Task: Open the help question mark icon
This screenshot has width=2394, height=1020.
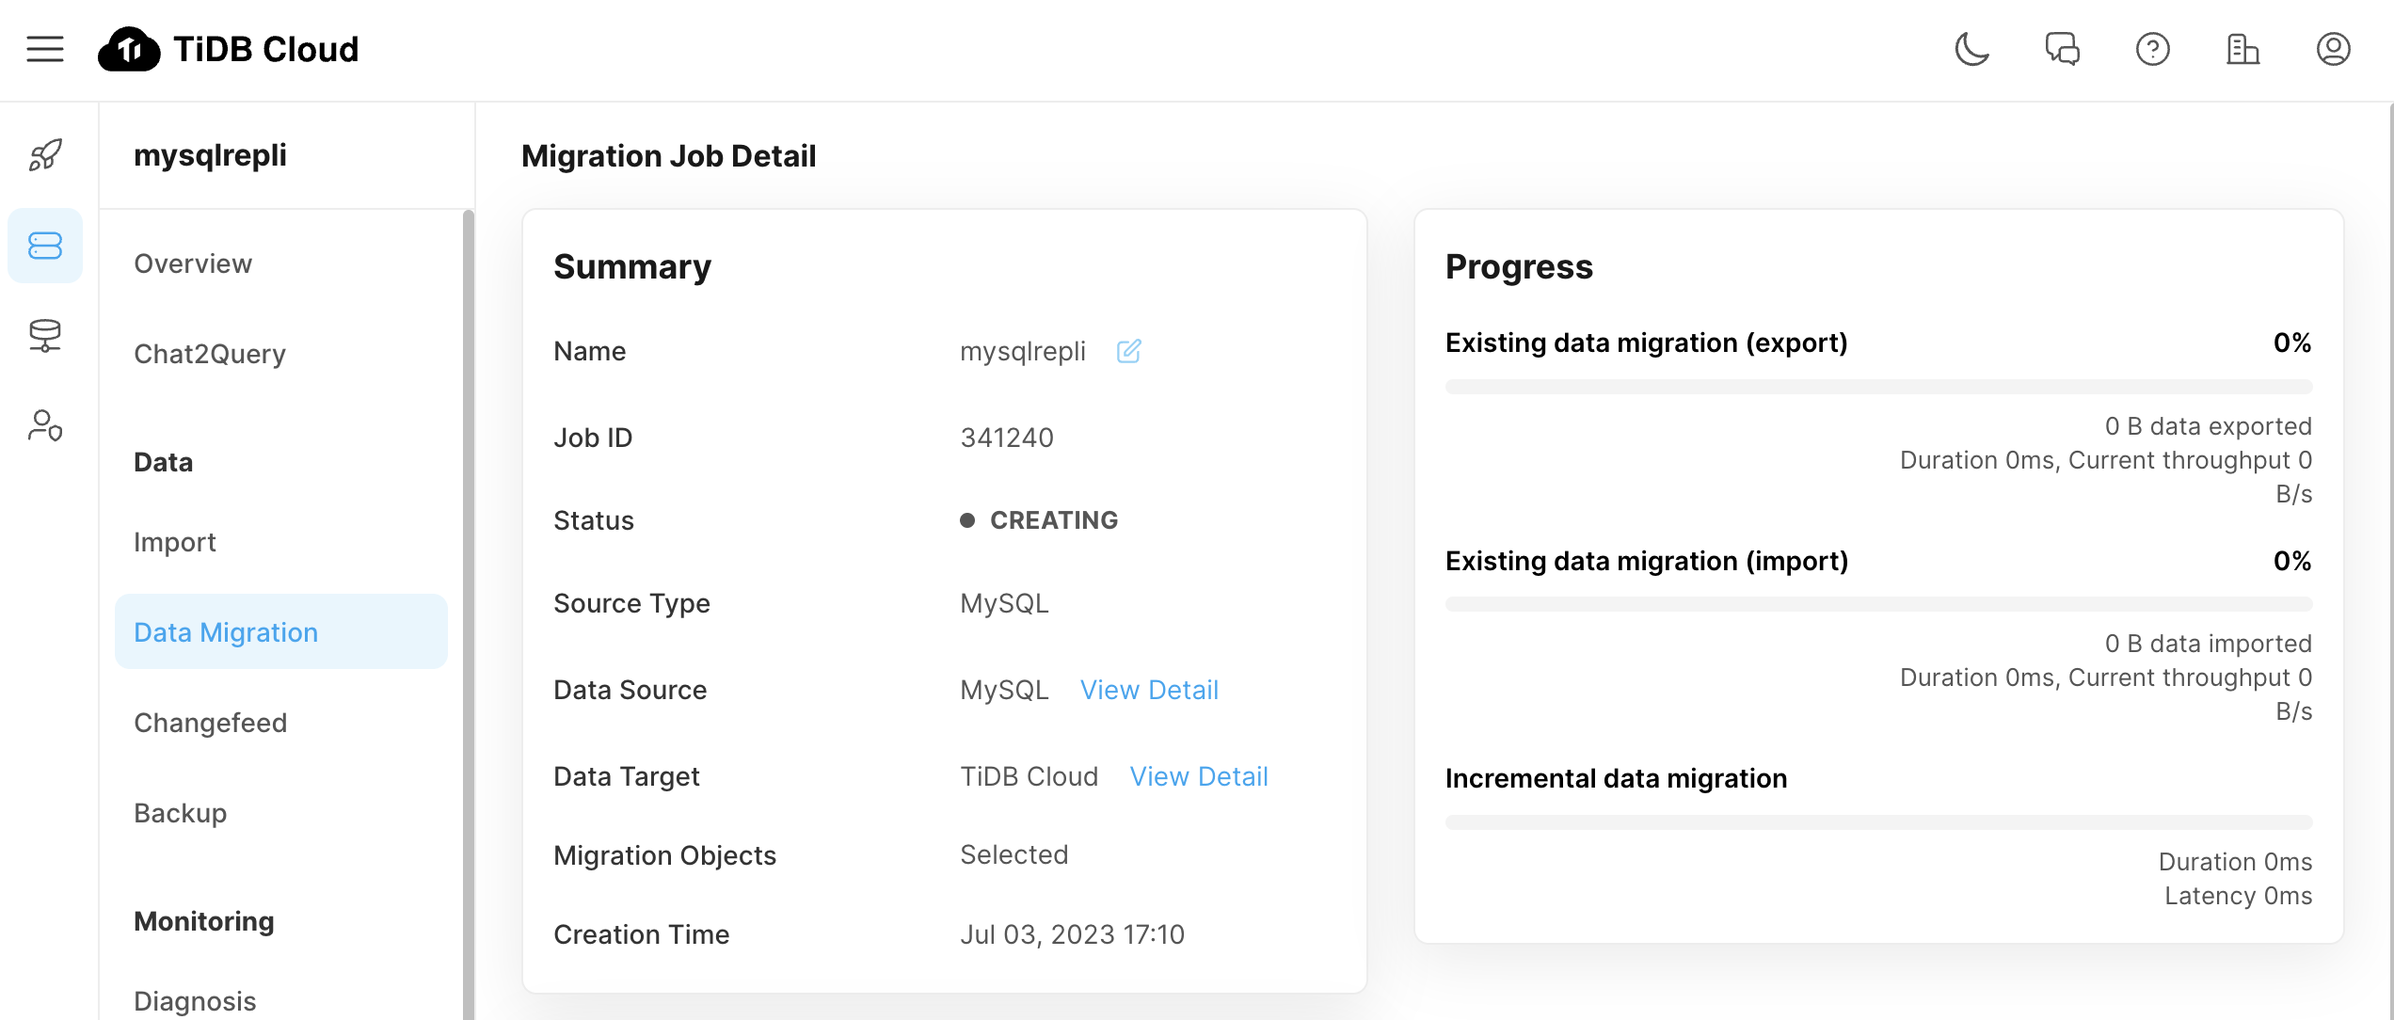Action: [x=2152, y=49]
